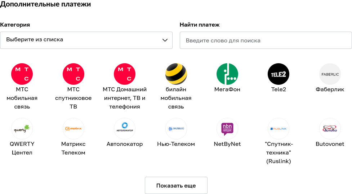
Task: Click the билайн striped ball logo
Action: pyautogui.click(x=176, y=74)
